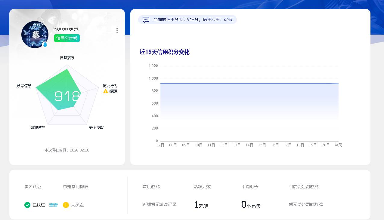Click the yellow exclamation icon beside 未绑定
The width and height of the screenshot is (384, 220).
point(66,205)
